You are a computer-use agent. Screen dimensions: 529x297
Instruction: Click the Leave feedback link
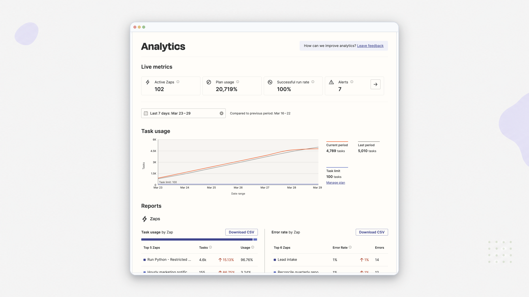(370, 46)
